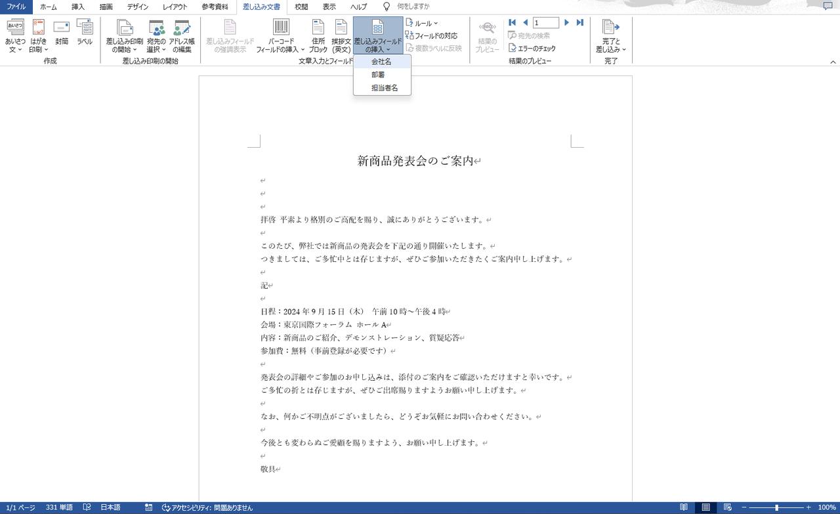Click the line 参加費：無料
This screenshot has width=840, height=514.
click(325, 351)
